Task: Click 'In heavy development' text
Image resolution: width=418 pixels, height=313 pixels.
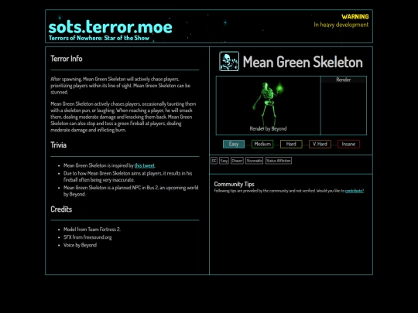Action: tap(341, 25)
